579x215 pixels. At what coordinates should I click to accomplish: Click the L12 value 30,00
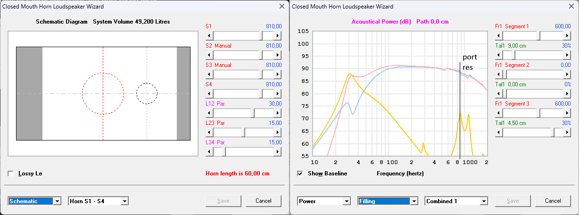[275, 104]
